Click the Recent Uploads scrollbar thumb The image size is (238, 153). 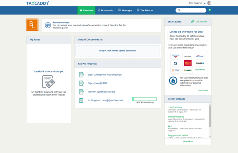pyautogui.click(x=210, y=116)
